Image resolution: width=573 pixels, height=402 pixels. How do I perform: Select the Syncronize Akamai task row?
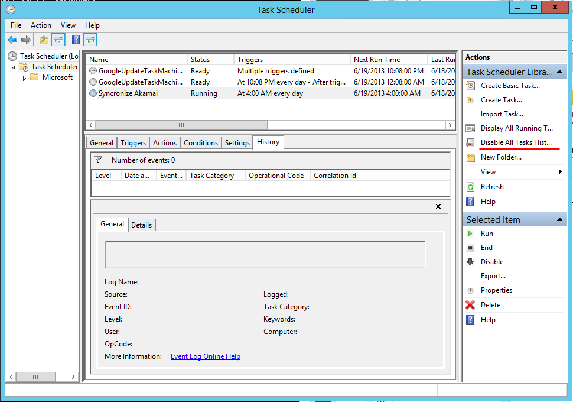click(128, 93)
